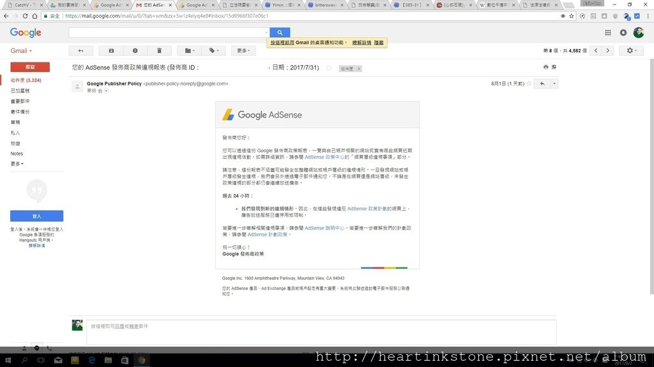The height and width of the screenshot is (367, 654).
Task: Click the red compose button
Action: pos(30,66)
